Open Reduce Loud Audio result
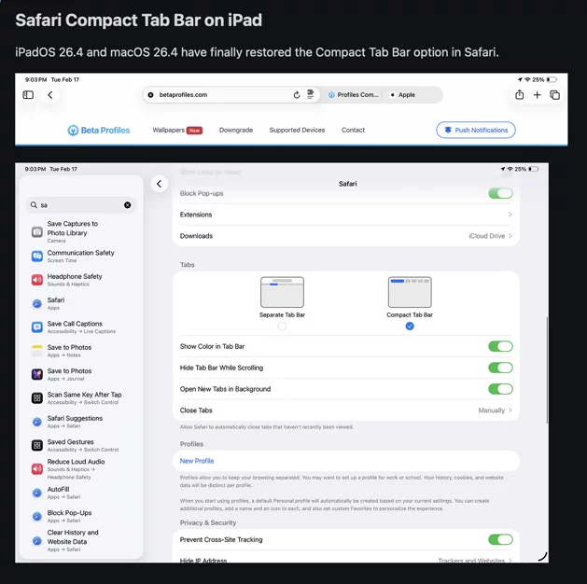This screenshot has height=584, width=587. click(81, 468)
